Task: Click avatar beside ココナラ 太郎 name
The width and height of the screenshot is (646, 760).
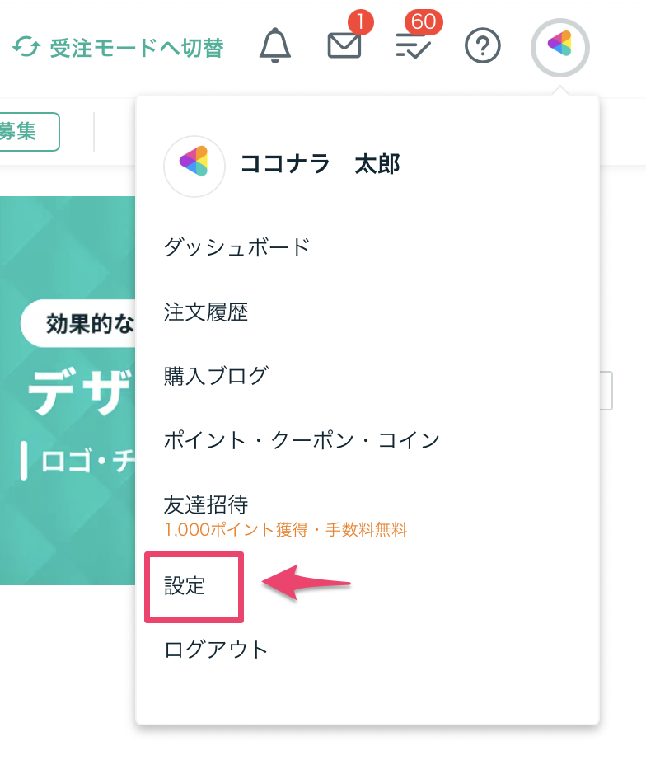Action: coord(194,166)
